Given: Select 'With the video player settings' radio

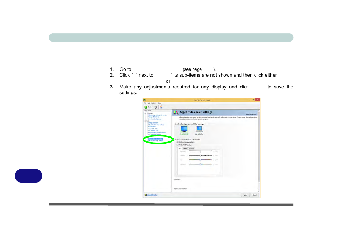Looking at the screenshot, I should coord(176,142).
